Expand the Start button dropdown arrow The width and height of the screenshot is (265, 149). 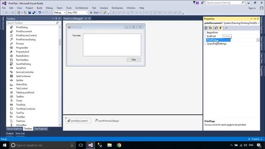(x=100, y=13)
